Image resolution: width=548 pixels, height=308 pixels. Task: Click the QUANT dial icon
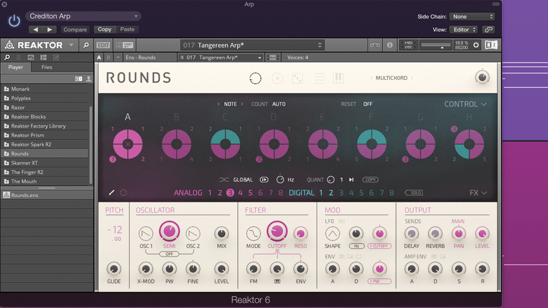click(x=331, y=180)
